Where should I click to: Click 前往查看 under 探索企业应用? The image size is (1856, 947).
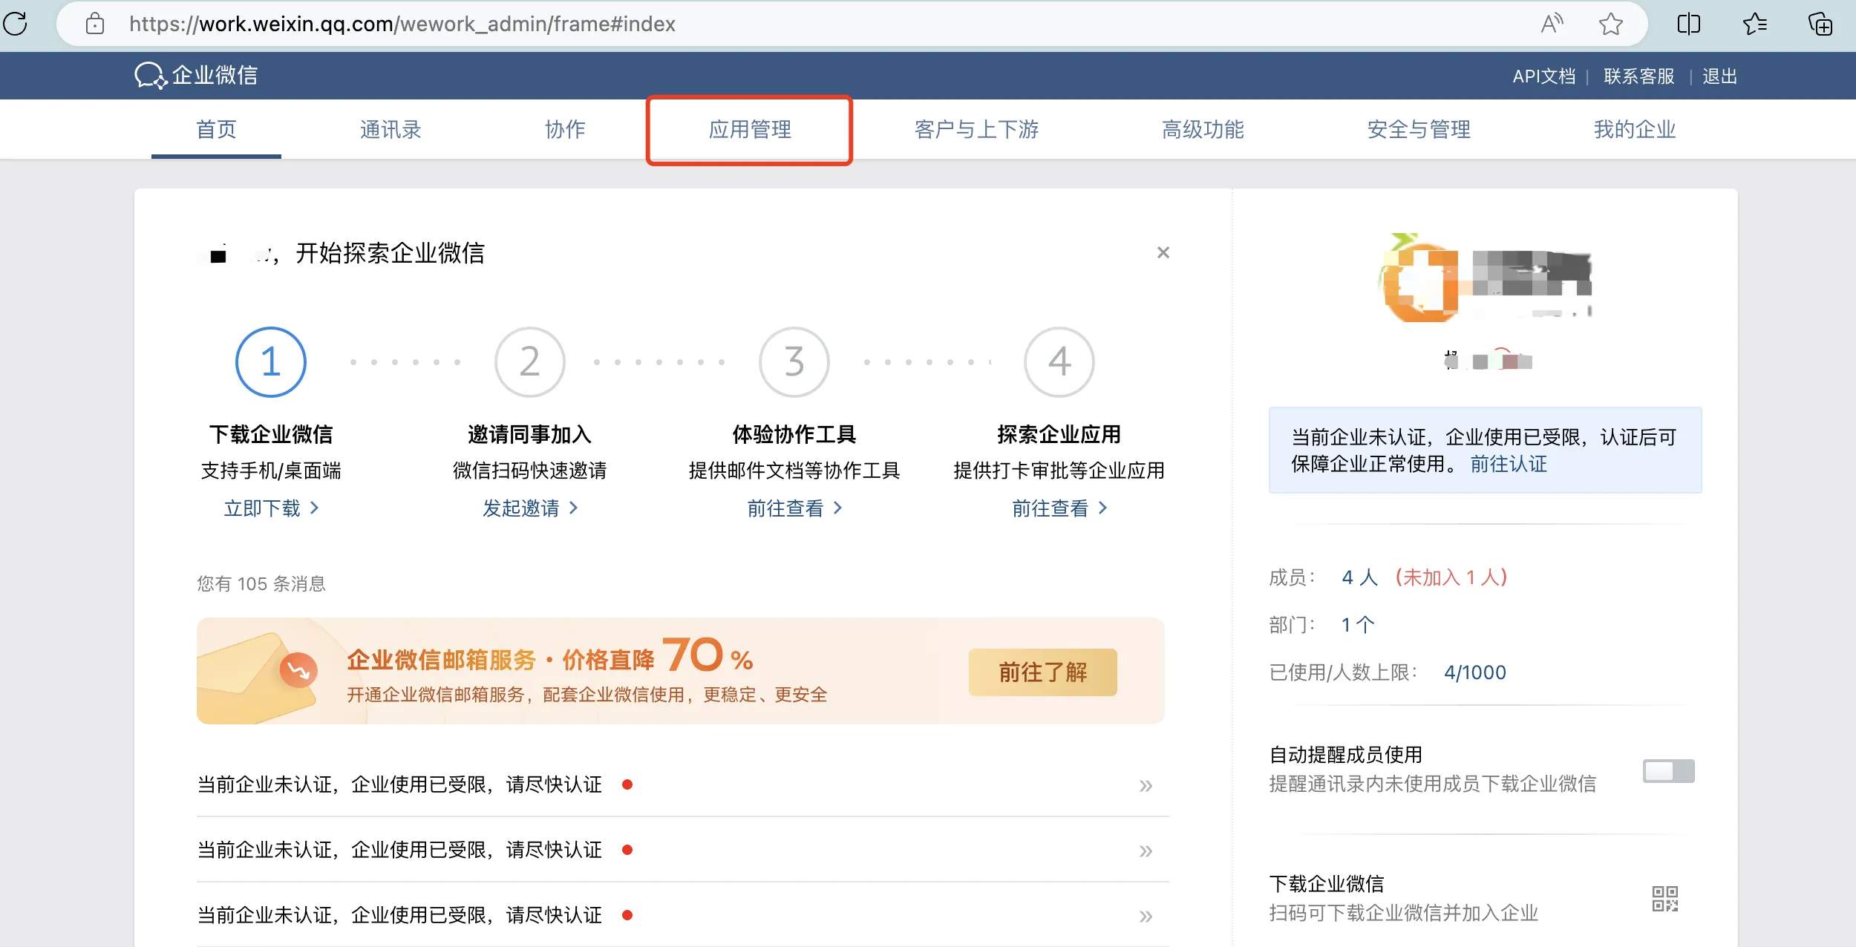[1059, 508]
